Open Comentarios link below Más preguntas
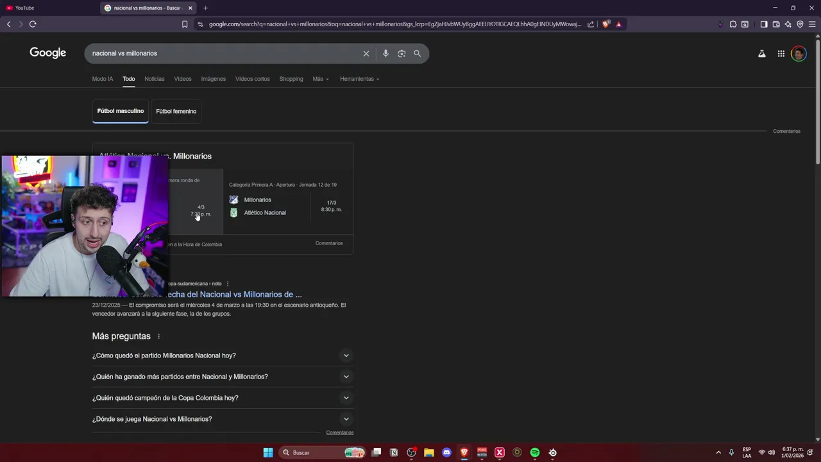 [x=340, y=432]
